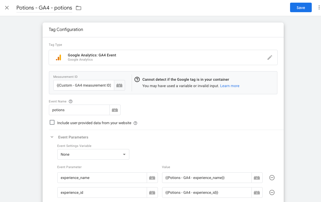
Task: Remove the experience_name parameter row
Action: pyautogui.click(x=272, y=178)
